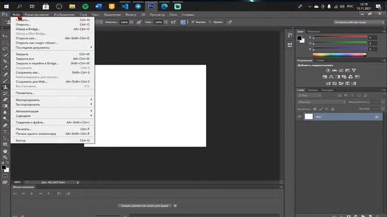Viewport: 387px width, 217px height.
Task: Toggle the Aligned checkbox in options bar
Action: [193, 22]
